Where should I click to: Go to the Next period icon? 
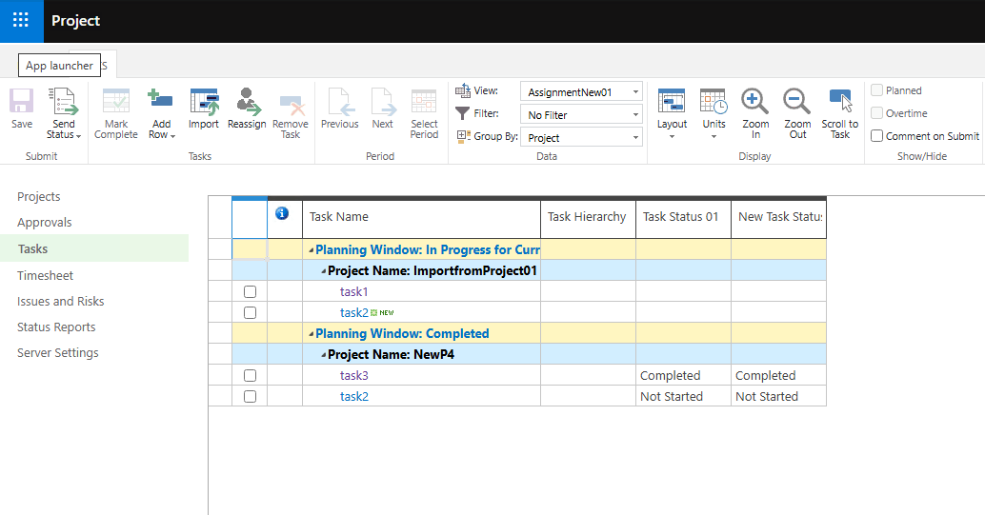coord(383,101)
